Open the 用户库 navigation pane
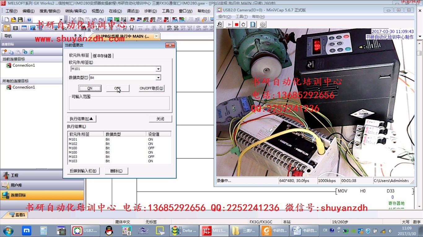This screenshot has height=237, width=423. click(42, 185)
